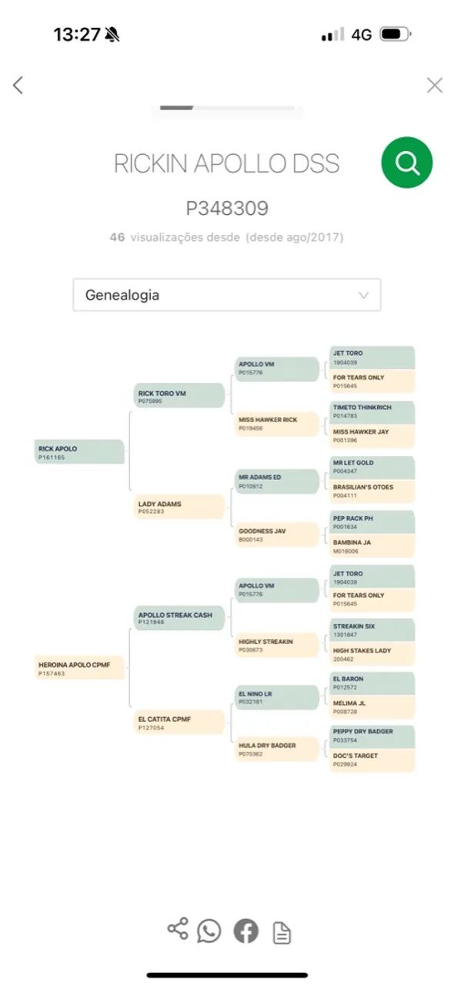The width and height of the screenshot is (454, 986).
Task: Open LADY ADAMS ancestor card
Action: 180,507
